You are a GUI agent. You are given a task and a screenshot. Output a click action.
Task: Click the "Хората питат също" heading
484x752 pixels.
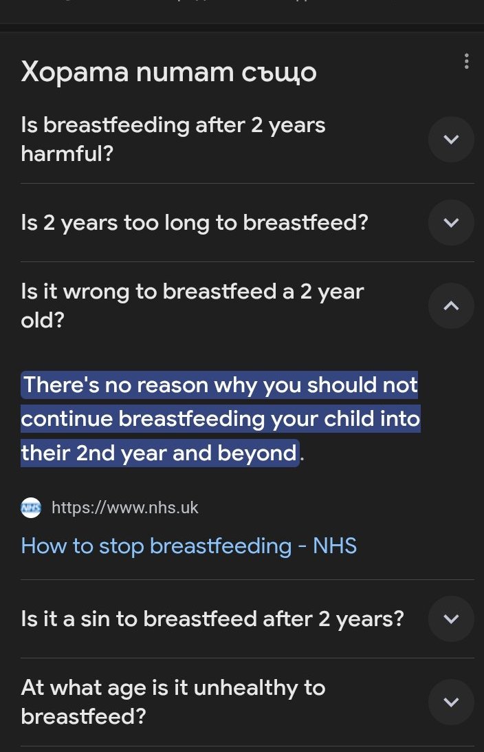tap(168, 72)
